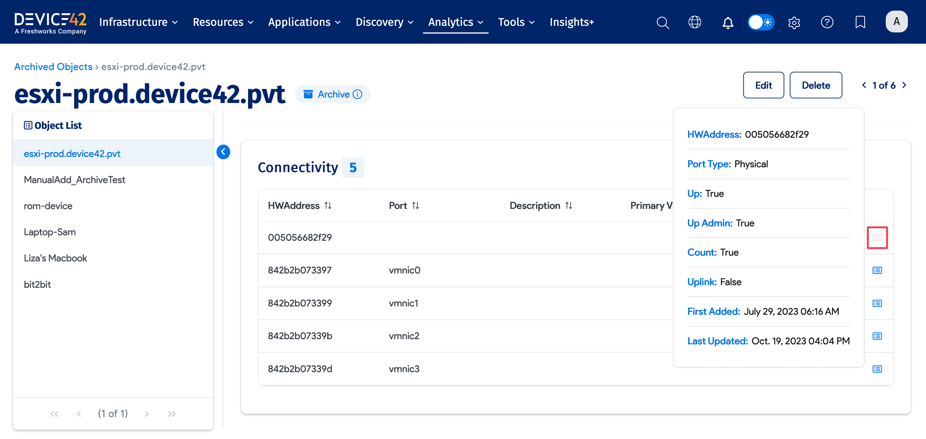
Task: Click the globe language icon
Action: point(694,22)
